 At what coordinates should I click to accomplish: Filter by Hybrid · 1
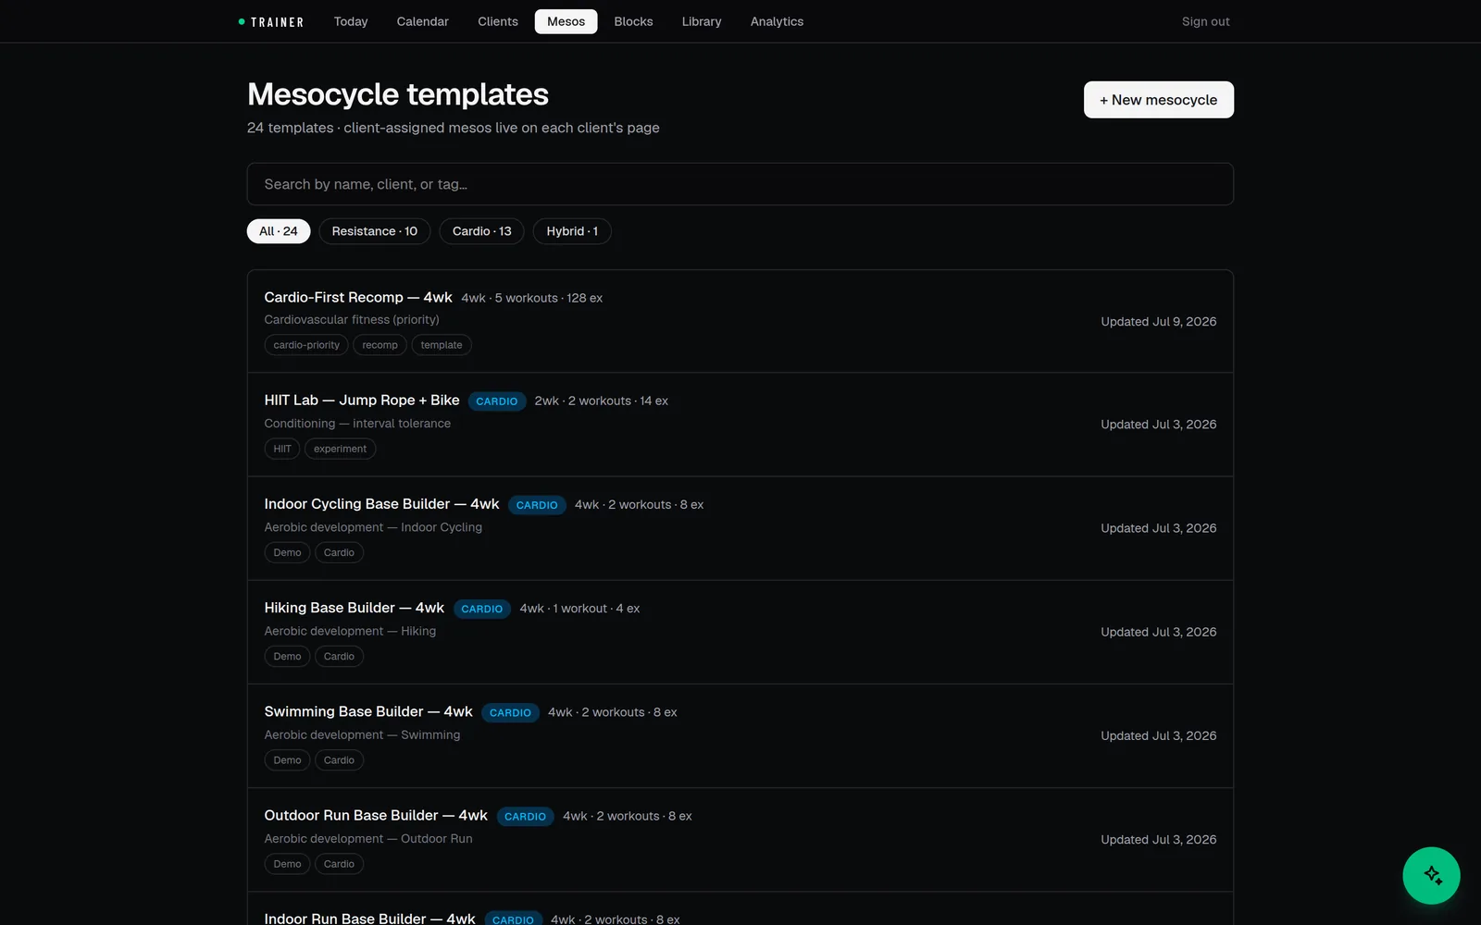572,231
